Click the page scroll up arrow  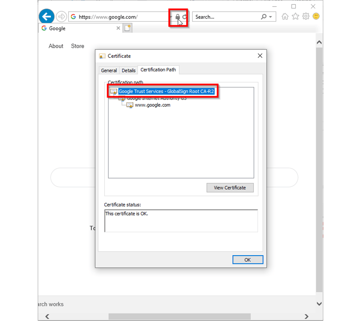(319, 43)
